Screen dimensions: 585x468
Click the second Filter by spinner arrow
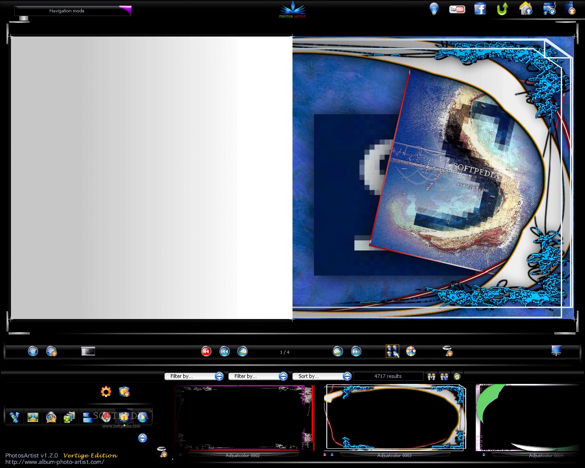point(283,376)
